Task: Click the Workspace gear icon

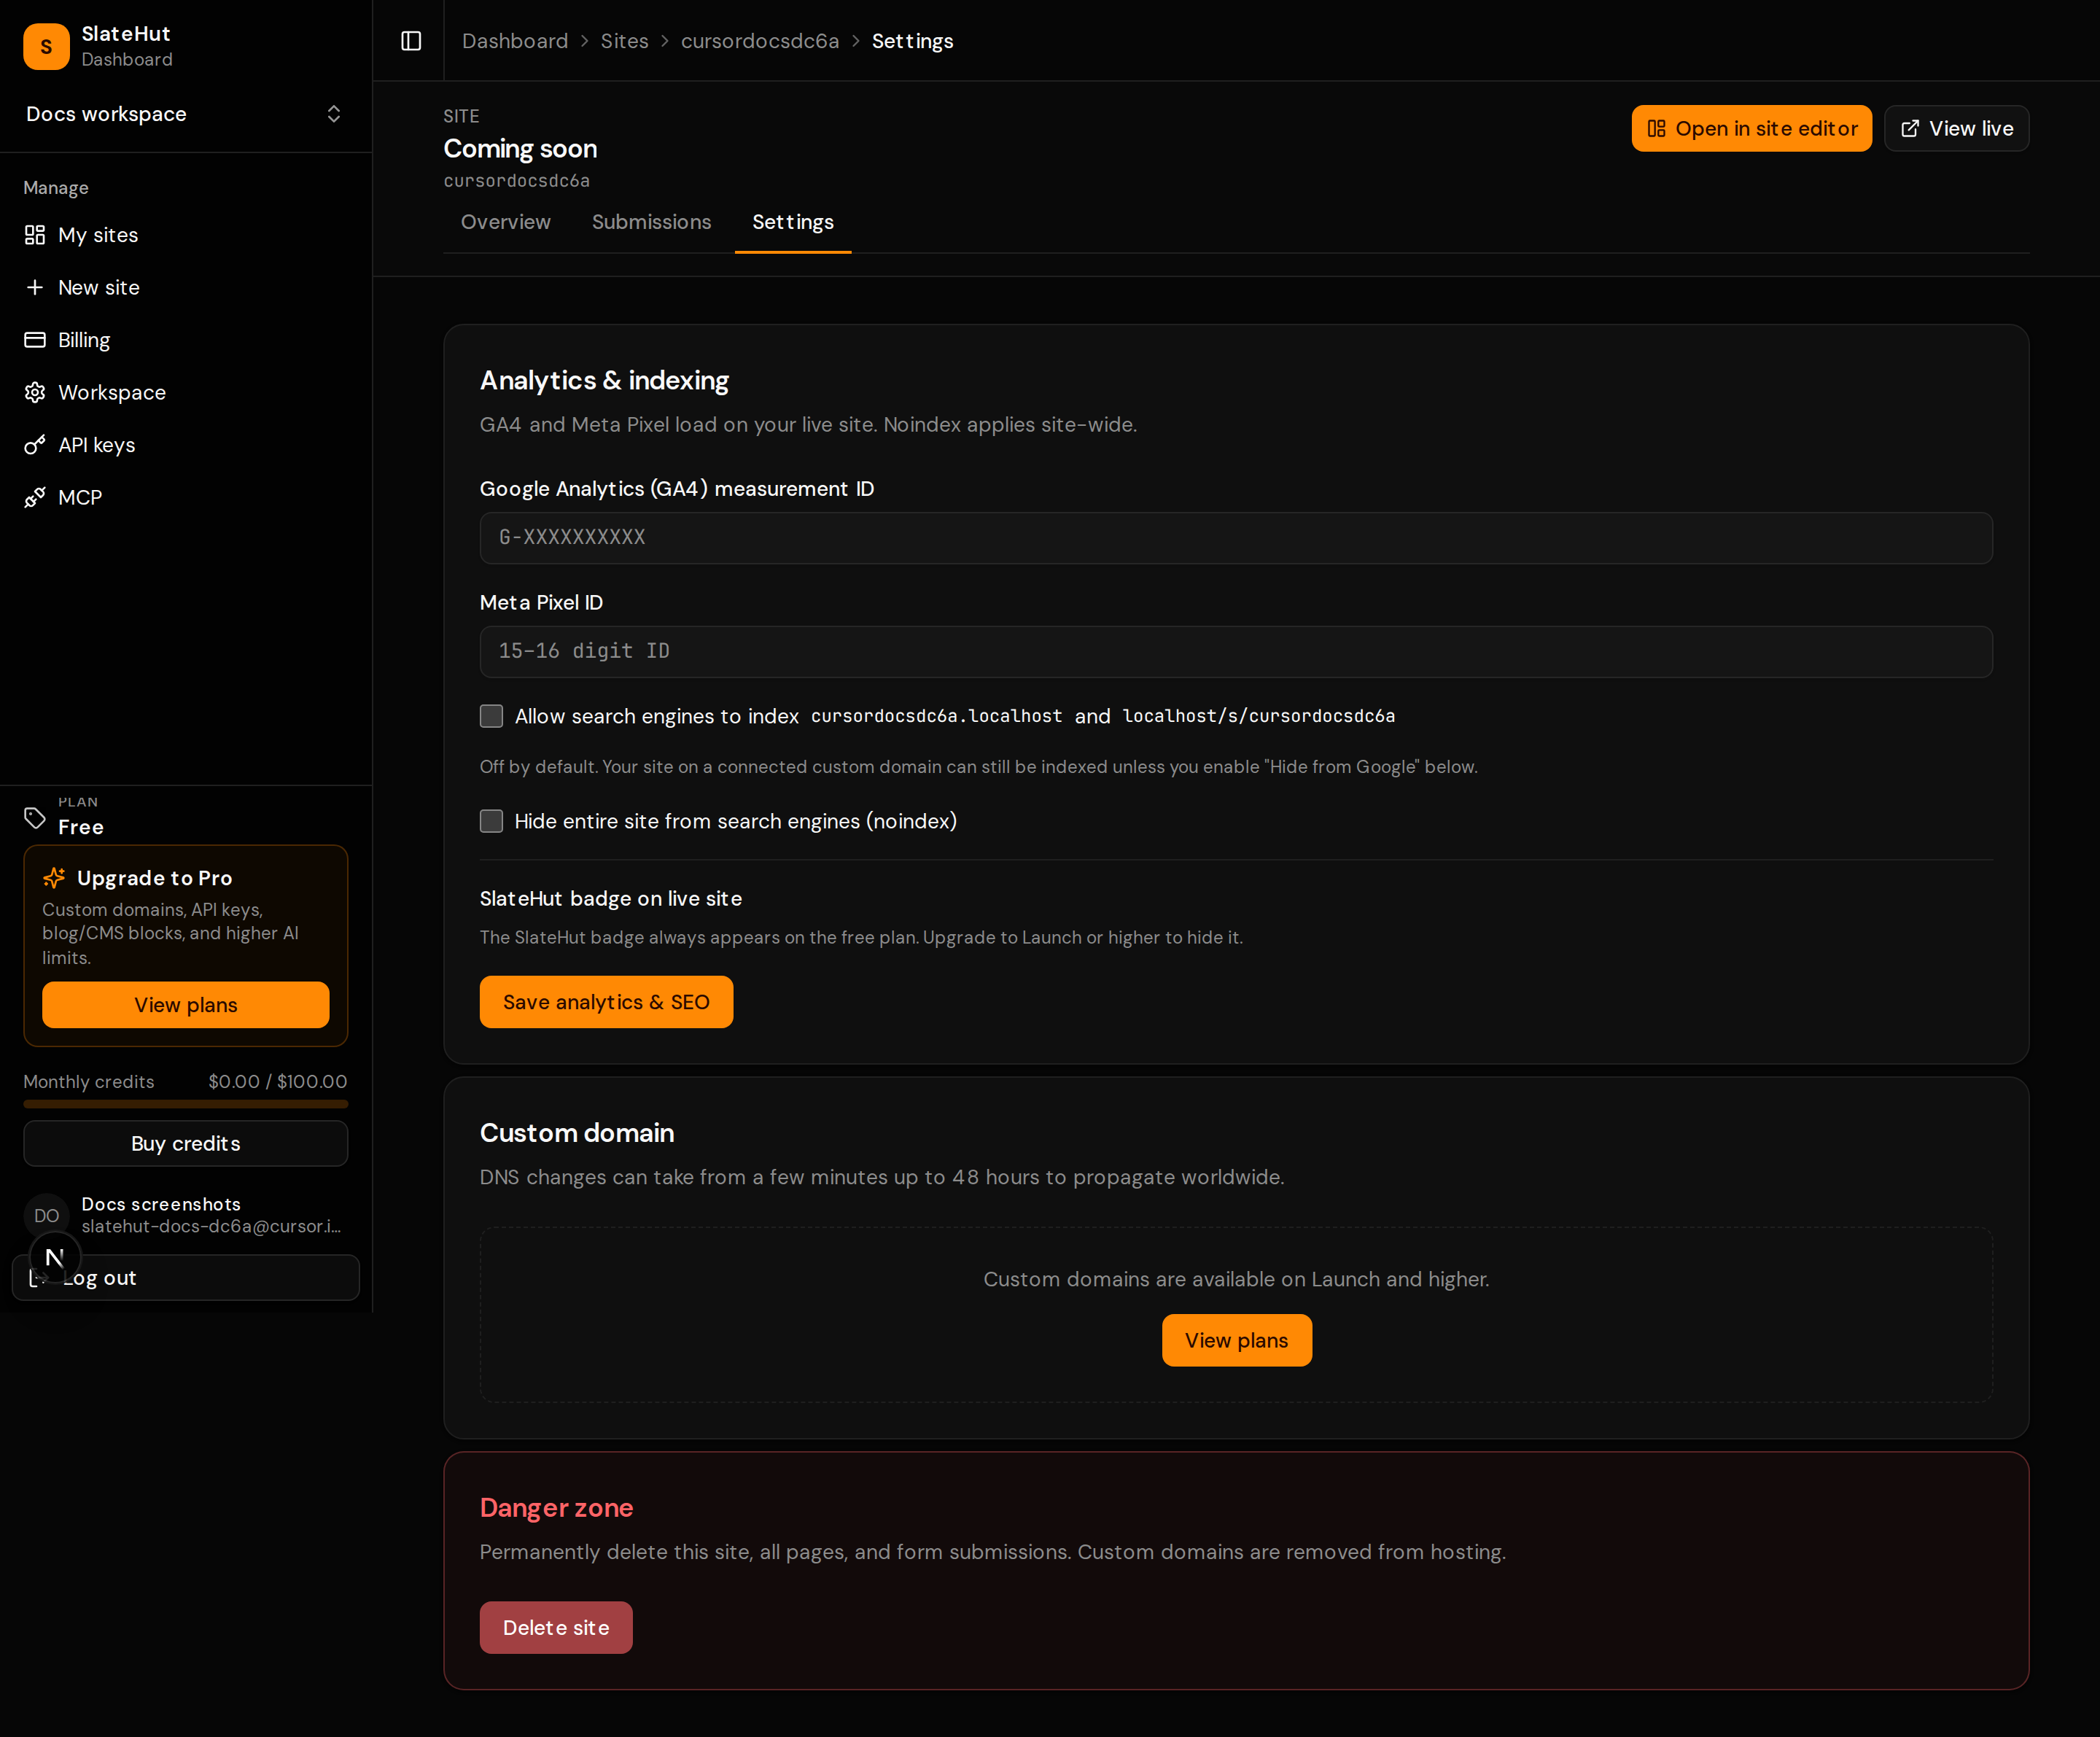Action: tap(35, 392)
